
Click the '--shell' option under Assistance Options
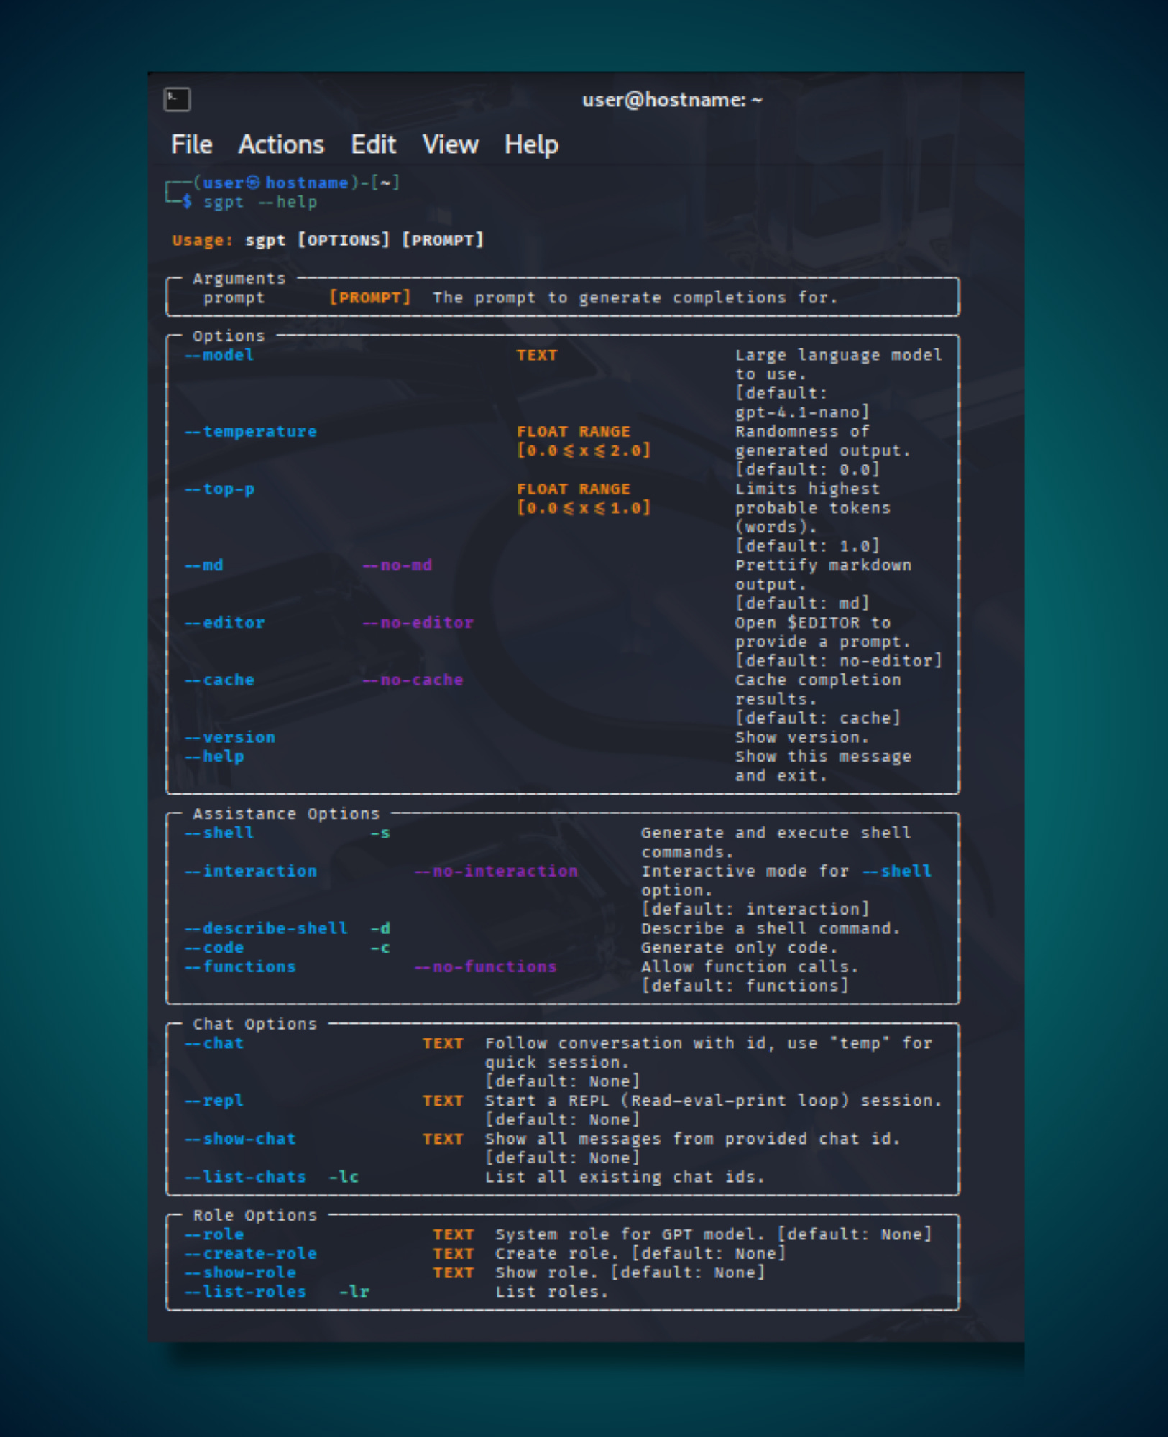point(219,833)
